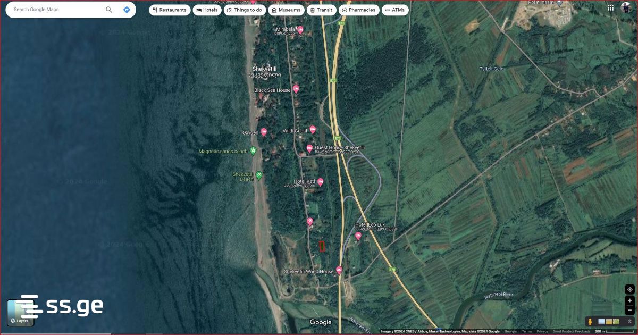
Task: Select the Street View pegman
Action: click(590, 322)
